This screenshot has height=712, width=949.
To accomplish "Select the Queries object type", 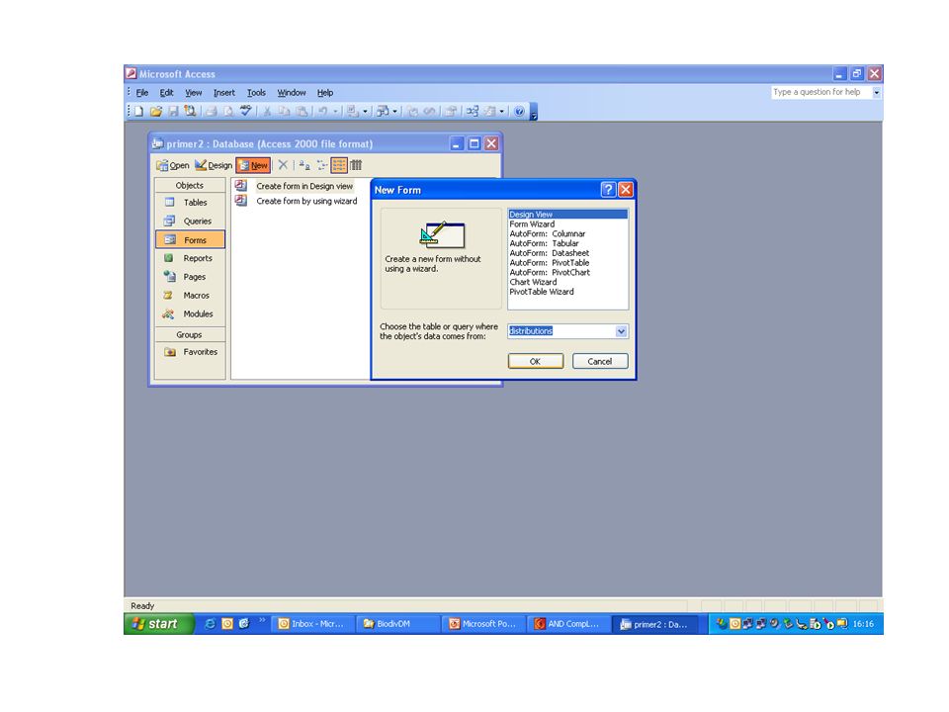I will point(190,221).
